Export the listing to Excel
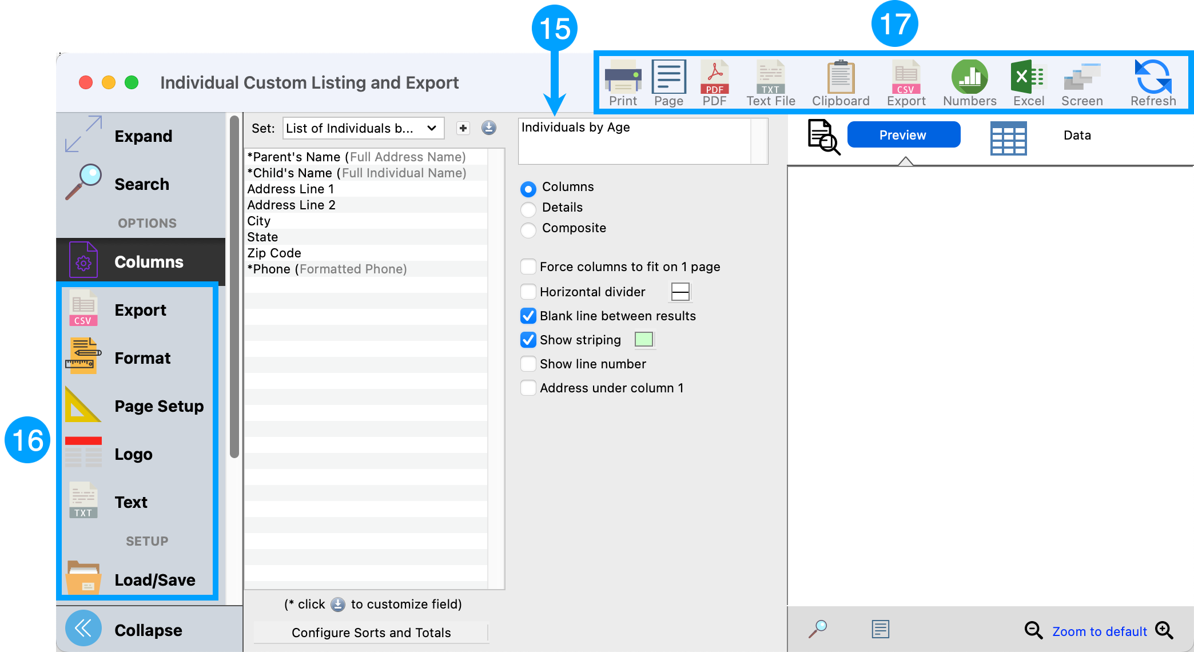1194x652 pixels. 1028,83
